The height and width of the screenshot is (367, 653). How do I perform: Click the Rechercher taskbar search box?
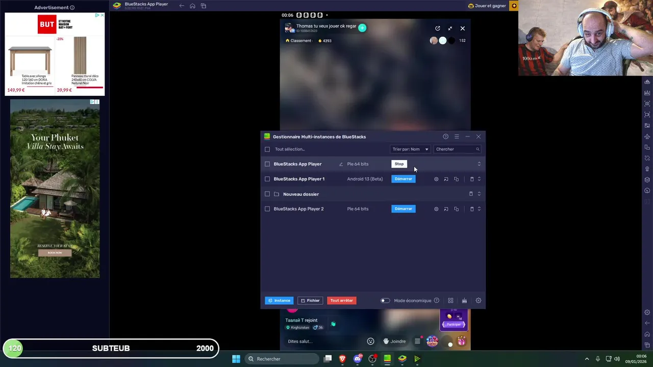[x=281, y=359]
